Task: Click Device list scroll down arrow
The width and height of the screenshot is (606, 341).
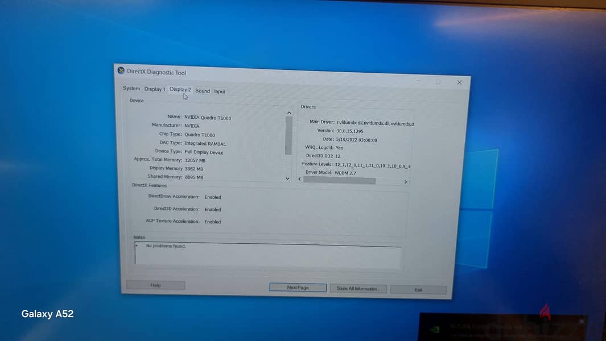Action: click(287, 179)
